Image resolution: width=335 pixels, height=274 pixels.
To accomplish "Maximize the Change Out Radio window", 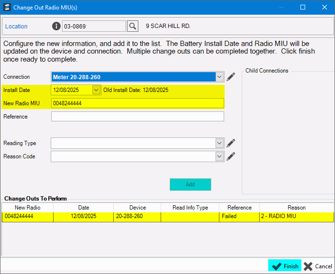I will coord(303,8).
